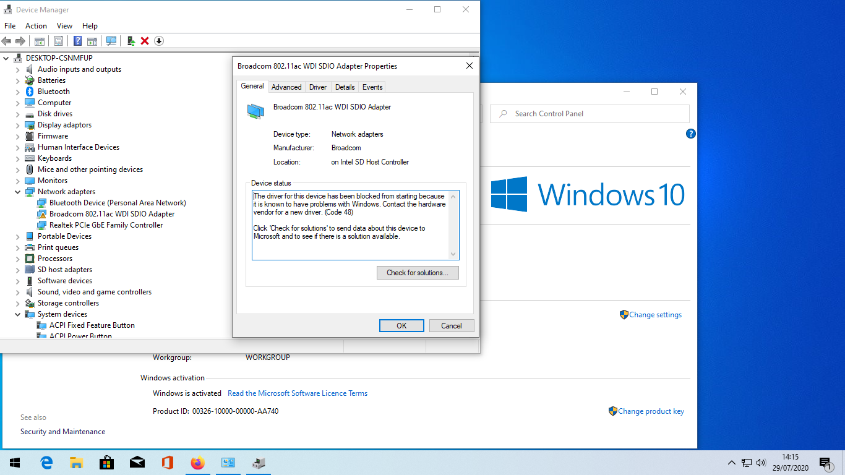The width and height of the screenshot is (845, 475).
Task: Open Firefox from the taskbar
Action: tap(197, 463)
